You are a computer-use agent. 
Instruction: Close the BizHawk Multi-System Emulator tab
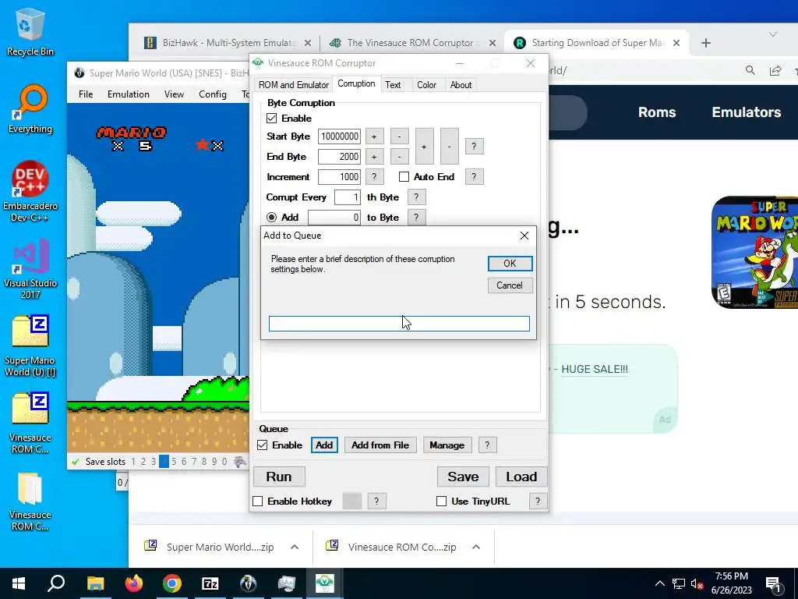pos(307,43)
